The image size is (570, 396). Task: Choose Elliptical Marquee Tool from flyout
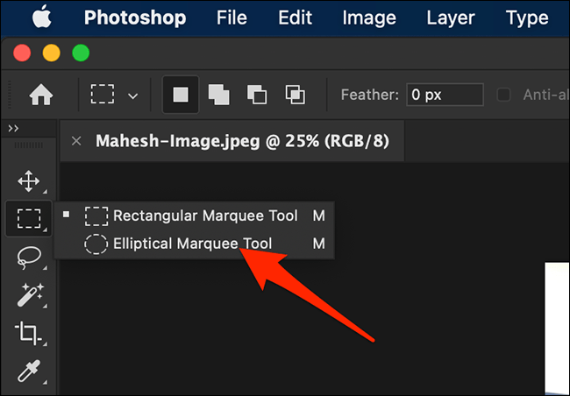pyautogui.click(x=194, y=244)
